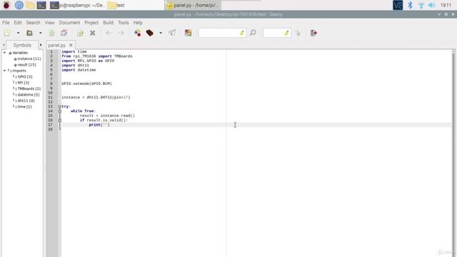Image resolution: width=457 pixels, height=257 pixels.
Task: Open the New file templates dropdown arrow
Action: [x=18, y=33]
